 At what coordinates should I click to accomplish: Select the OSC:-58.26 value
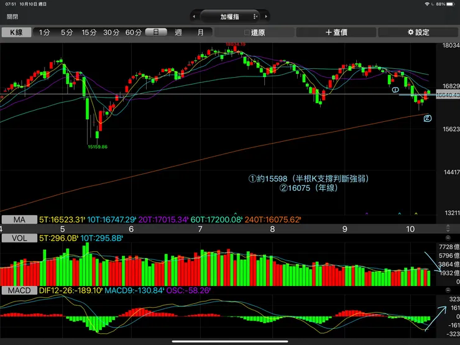(188, 290)
